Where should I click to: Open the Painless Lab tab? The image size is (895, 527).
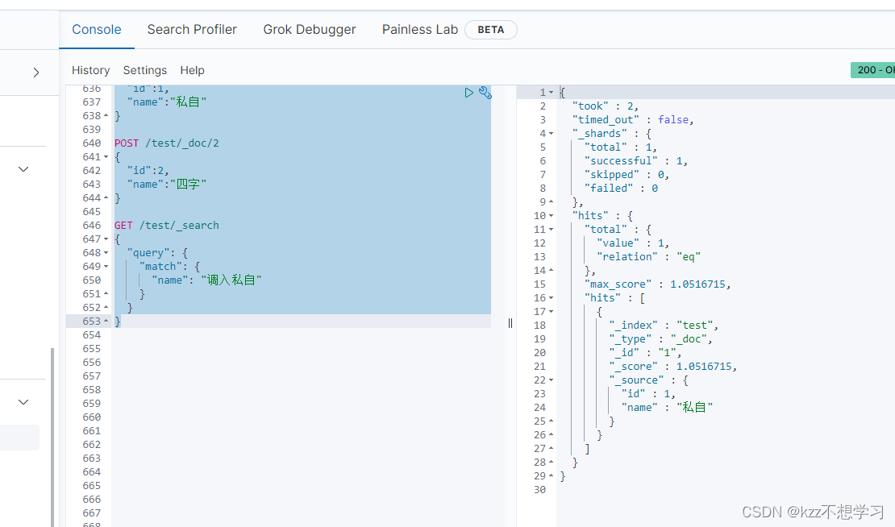pos(420,30)
